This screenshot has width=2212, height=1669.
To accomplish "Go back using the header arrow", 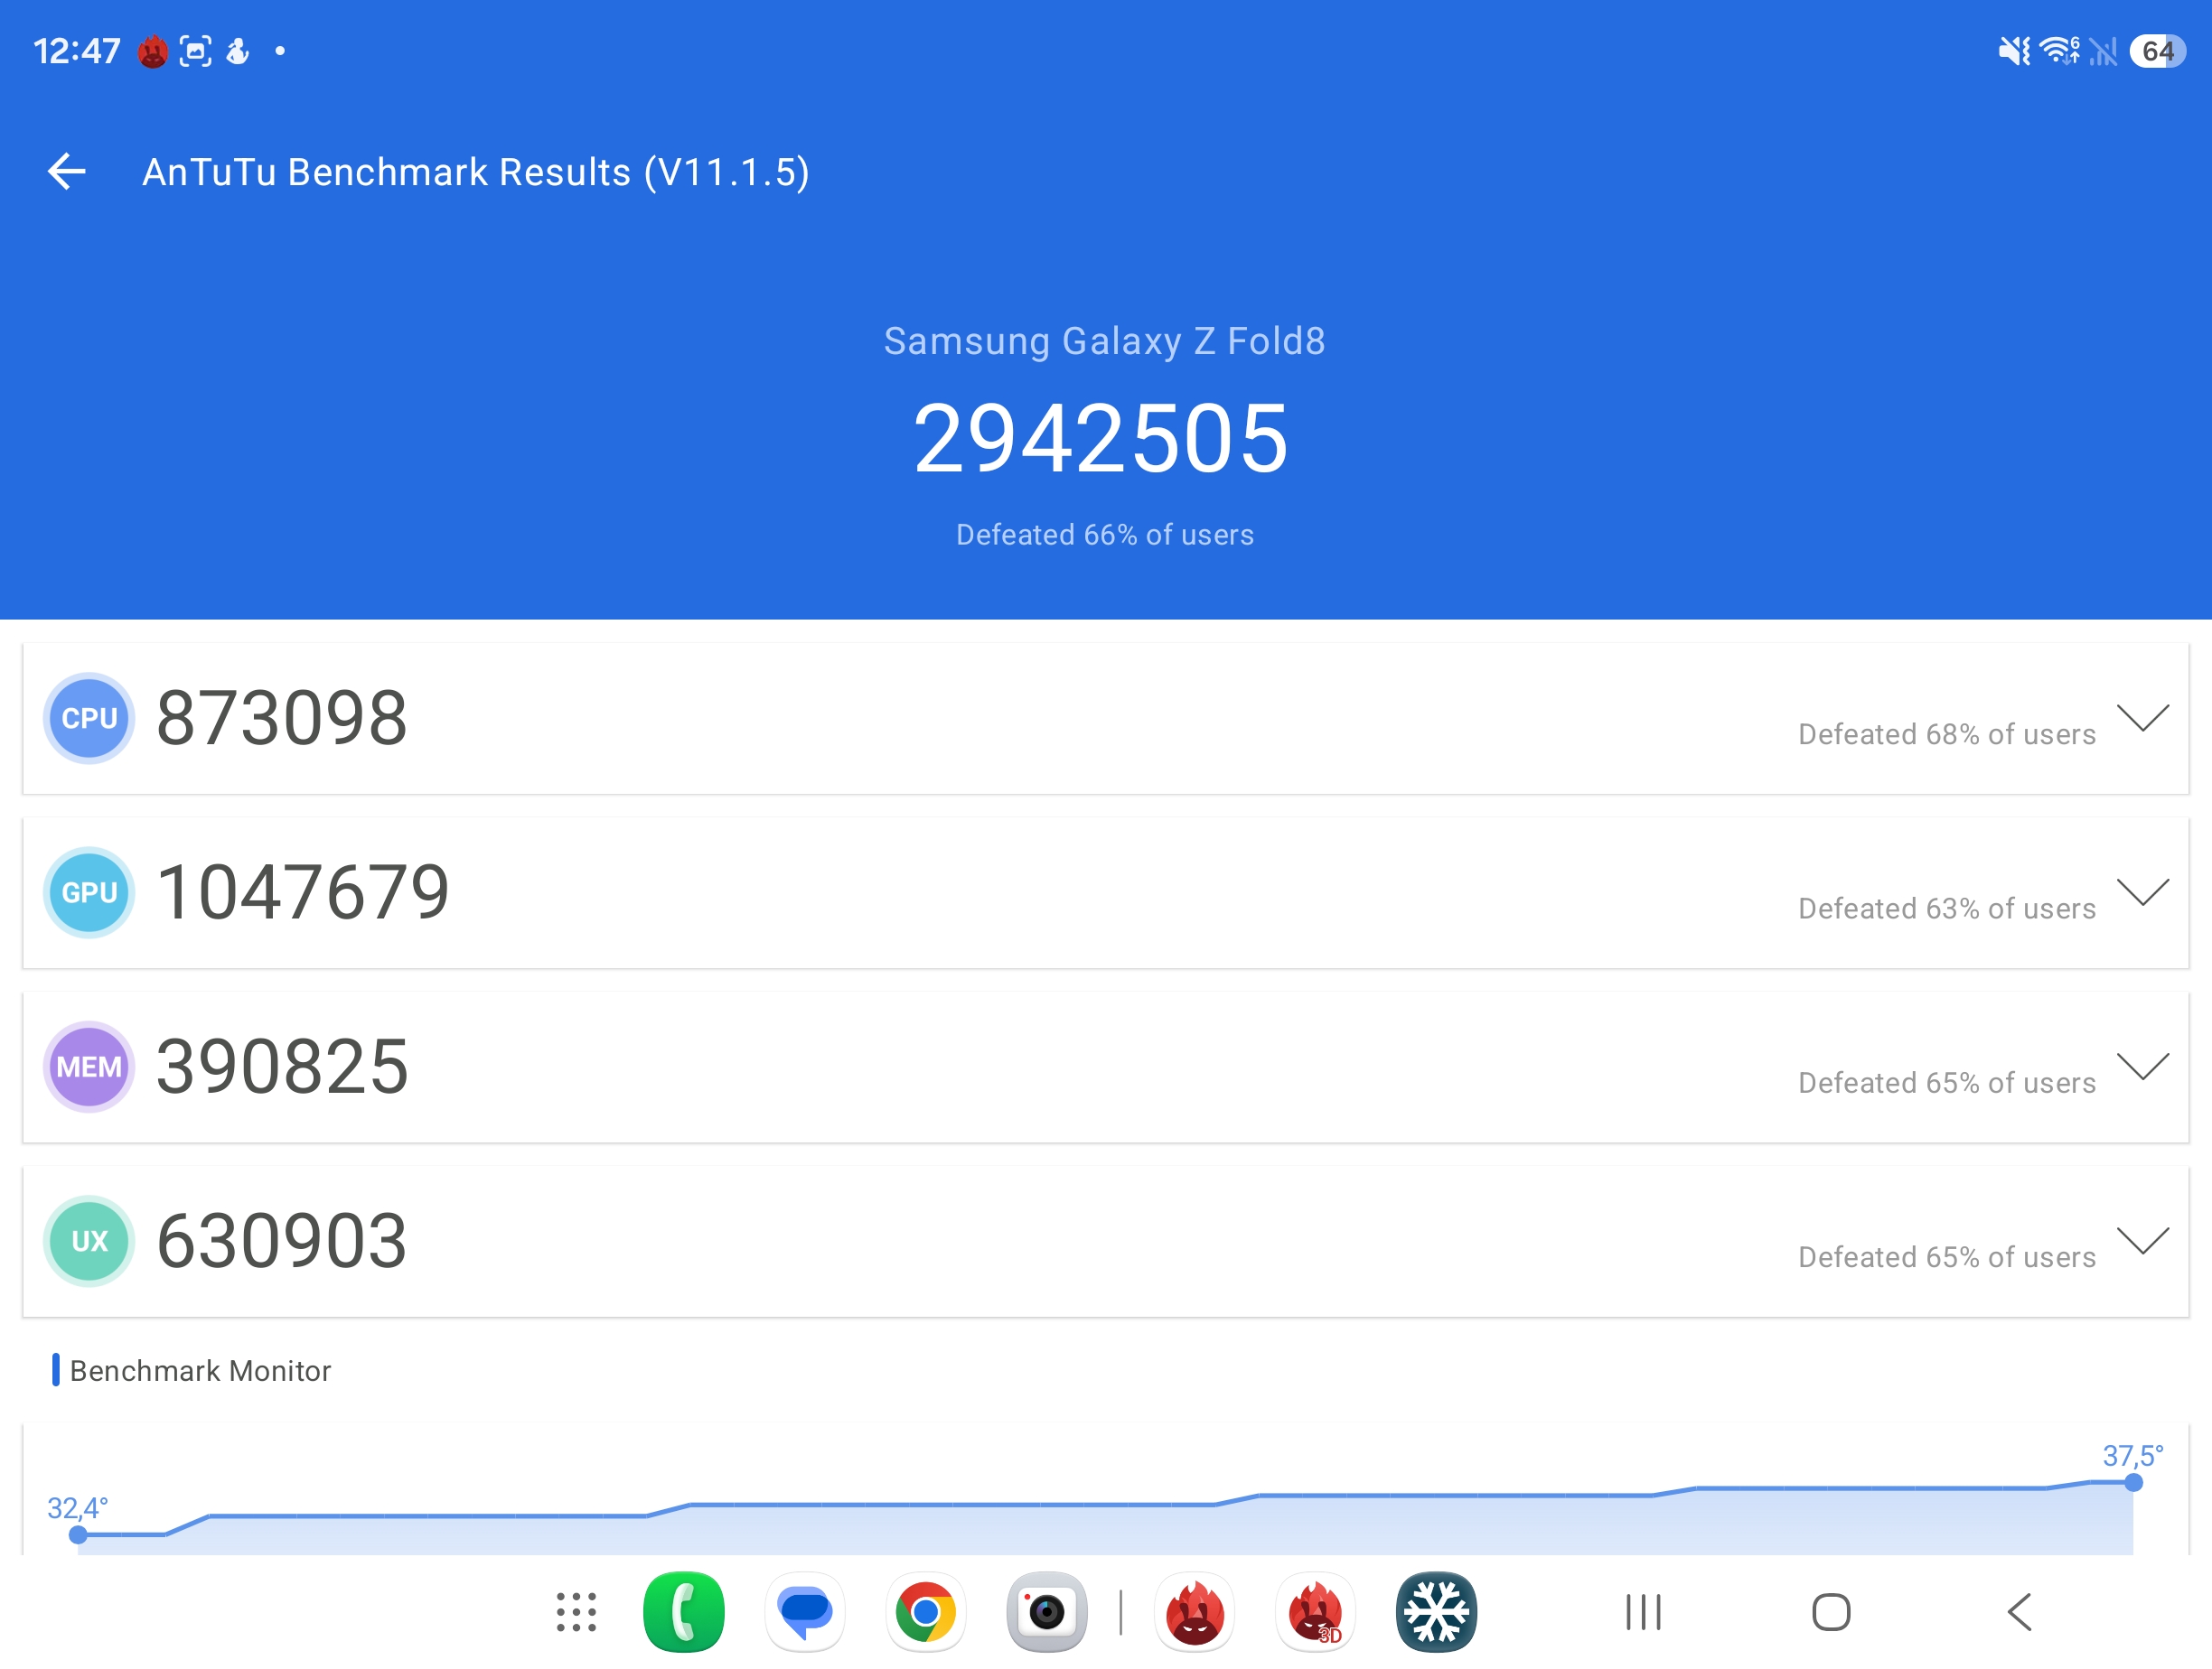I will [67, 171].
